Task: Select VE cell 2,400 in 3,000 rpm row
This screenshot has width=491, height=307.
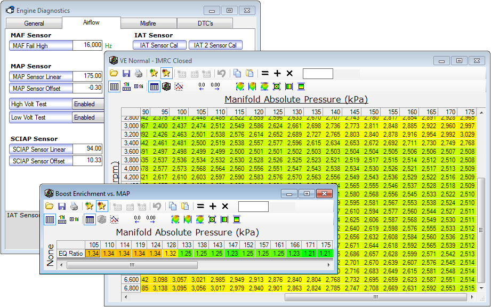Action: (160, 126)
